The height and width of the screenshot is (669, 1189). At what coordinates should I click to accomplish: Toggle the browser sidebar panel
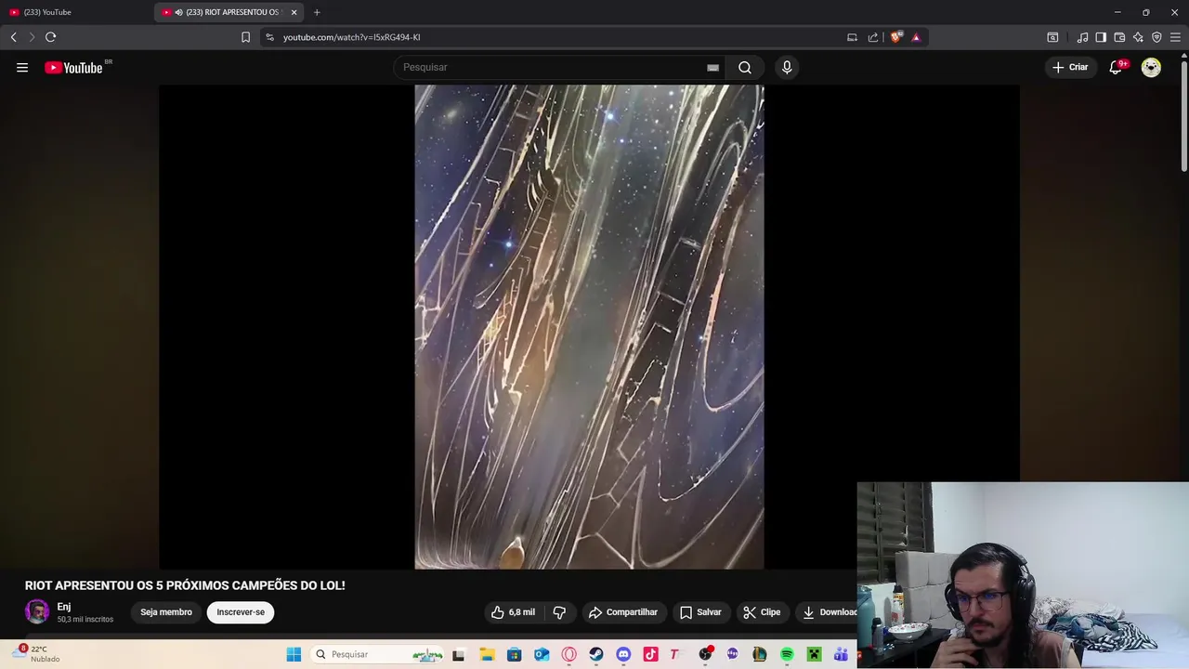1101,37
